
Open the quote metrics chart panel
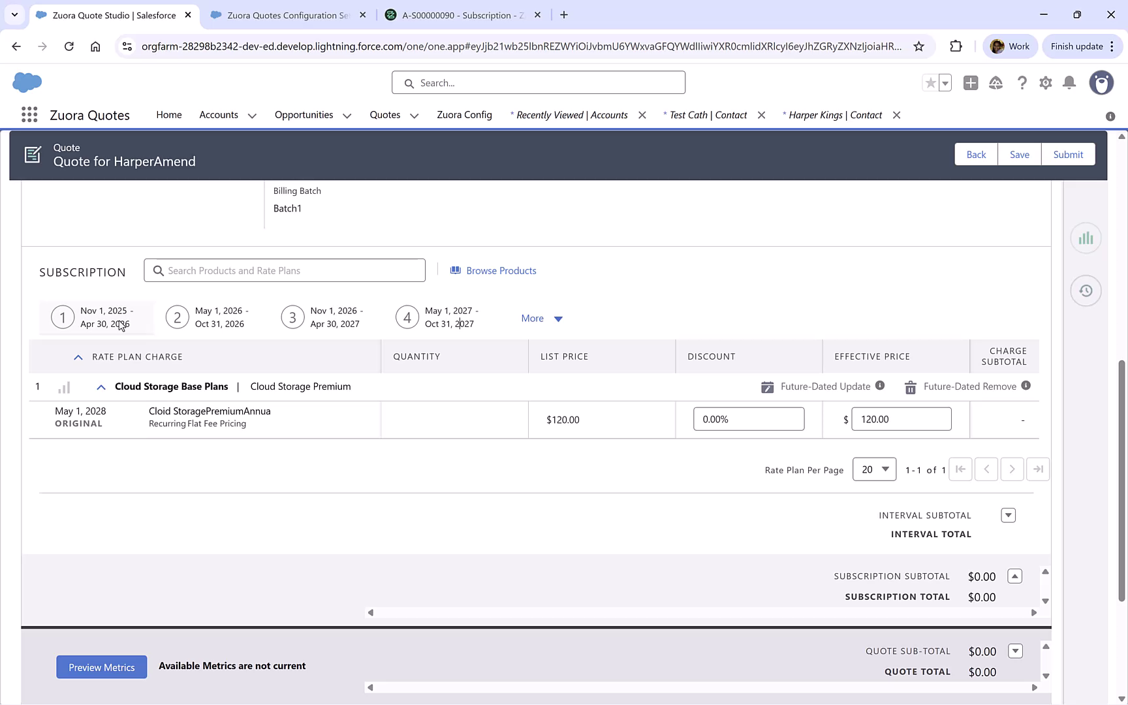coord(1086,238)
